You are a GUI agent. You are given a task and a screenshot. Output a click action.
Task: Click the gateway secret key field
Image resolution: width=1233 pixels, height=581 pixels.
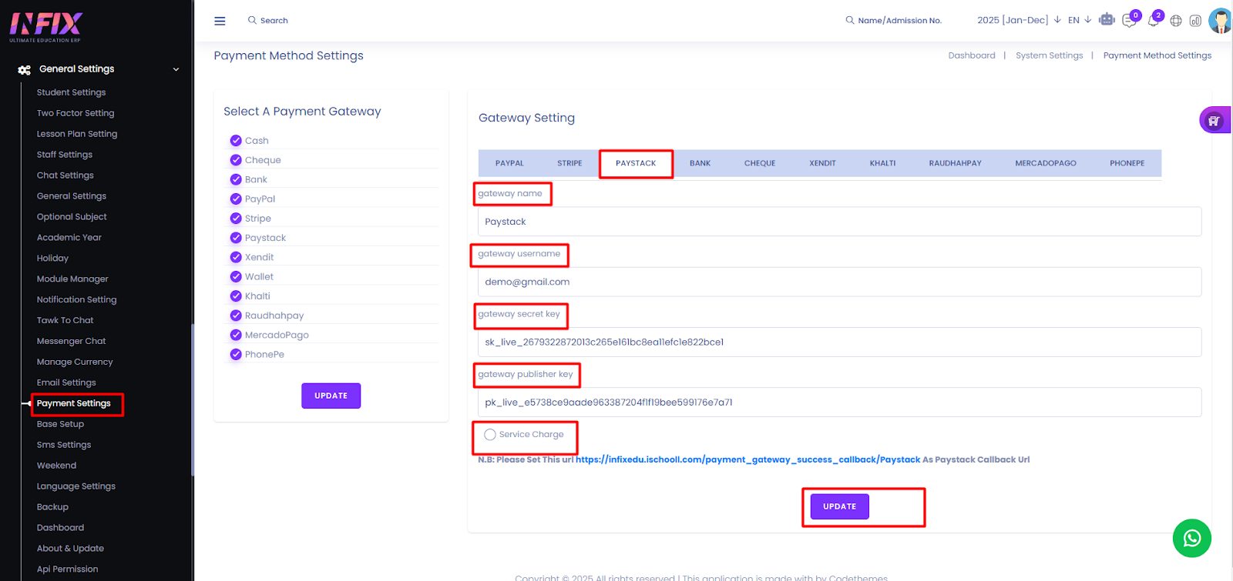coord(839,342)
